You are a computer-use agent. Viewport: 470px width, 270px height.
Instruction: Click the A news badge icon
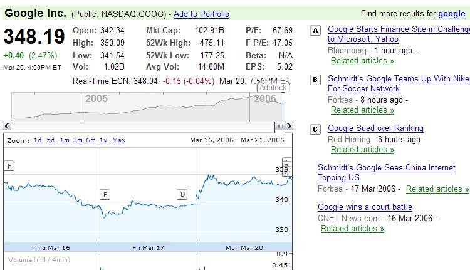[x=315, y=30]
